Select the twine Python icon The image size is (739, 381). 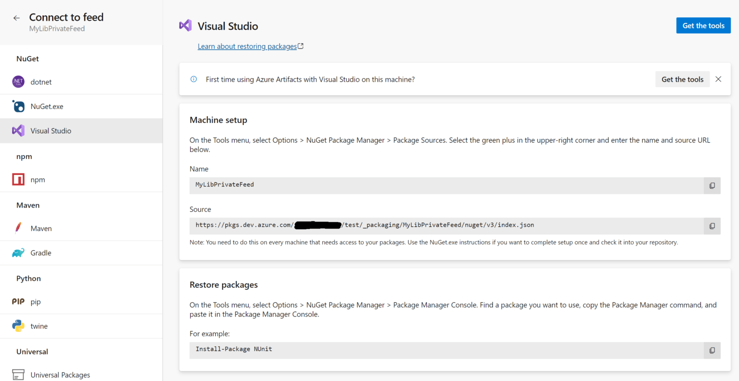pos(18,326)
